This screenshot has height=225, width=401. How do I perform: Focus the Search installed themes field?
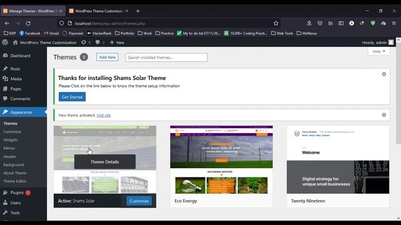tap(166, 57)
